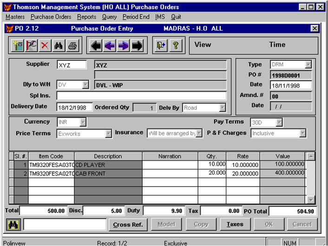
Task: Click the Model button
Action: coord(166,224)
